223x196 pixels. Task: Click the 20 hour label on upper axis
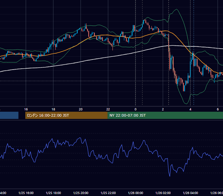click(x=81, y=109)
